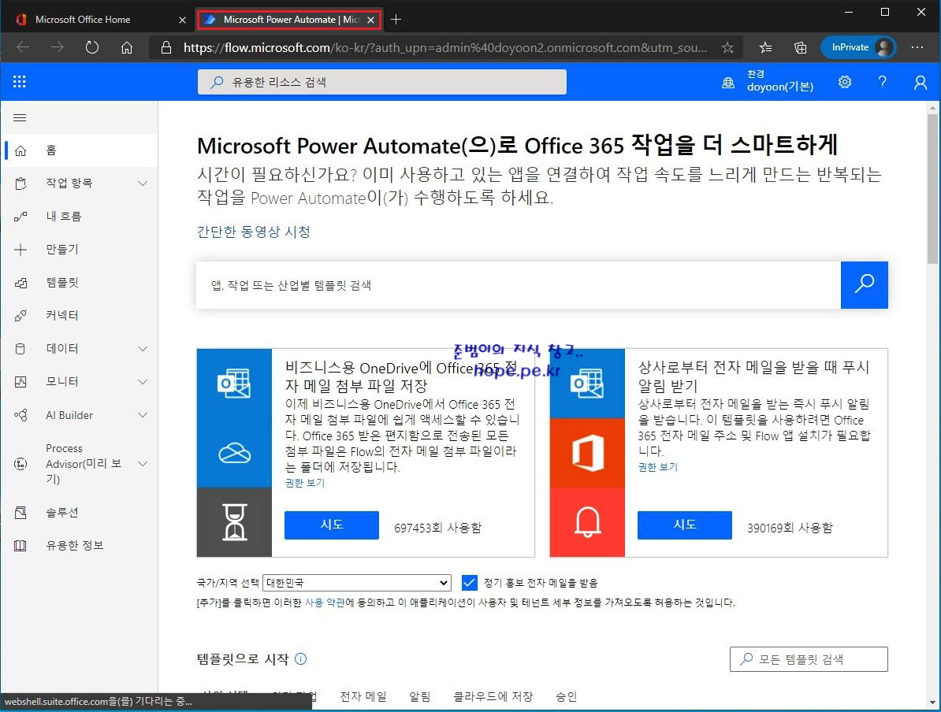
Task: Focus the 앱, 작업 또는 산업별 템플릿 검색 field
Action: point(519,285)
